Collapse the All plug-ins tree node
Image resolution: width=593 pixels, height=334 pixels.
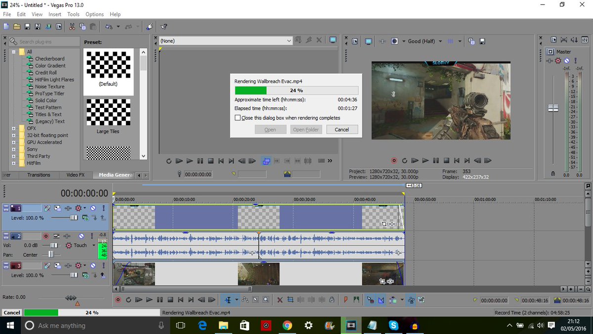coord(15,51)
